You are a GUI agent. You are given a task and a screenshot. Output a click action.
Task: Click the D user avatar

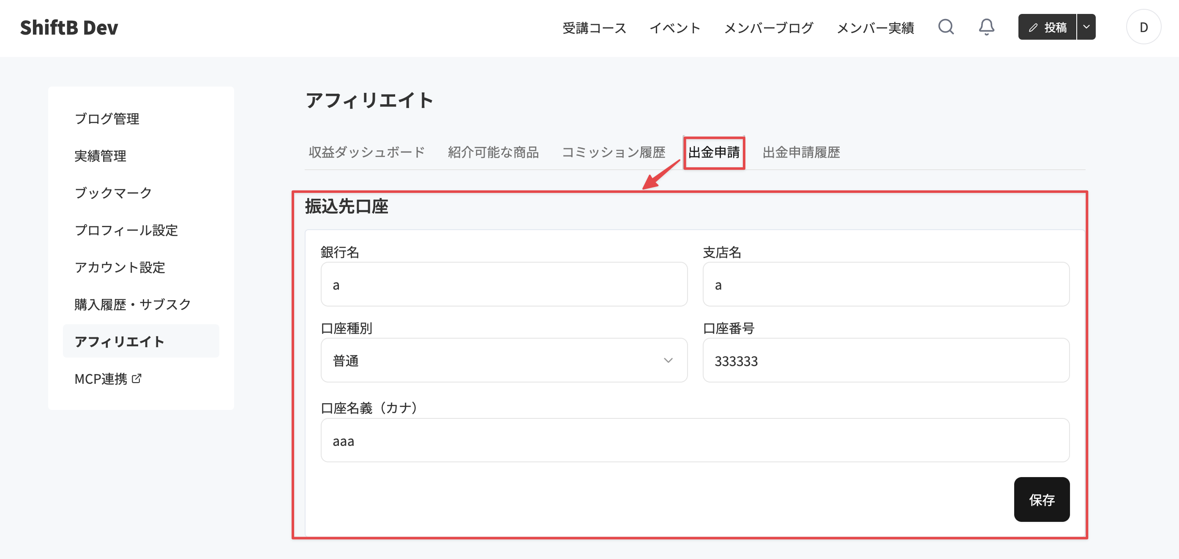coord(1144,27)
